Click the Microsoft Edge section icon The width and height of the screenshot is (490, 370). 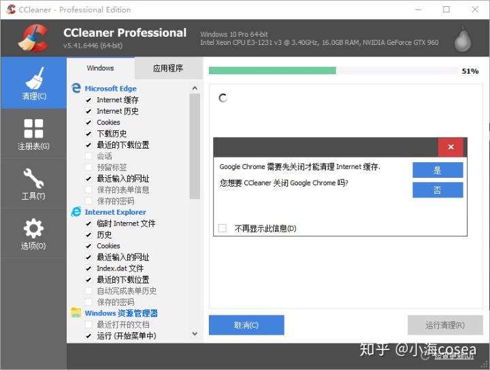76,88
